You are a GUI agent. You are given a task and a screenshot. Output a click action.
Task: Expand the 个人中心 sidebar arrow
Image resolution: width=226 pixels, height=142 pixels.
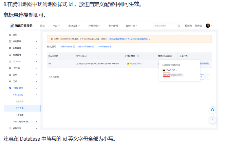(x=37, y=62)
